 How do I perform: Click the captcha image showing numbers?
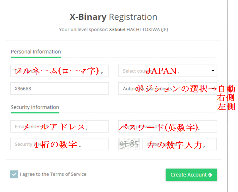(129, 144)
